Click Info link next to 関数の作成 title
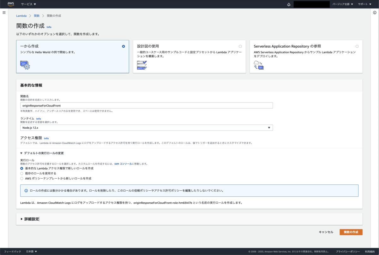The width and height of the screenshot is (379, 255). (49, 27)
